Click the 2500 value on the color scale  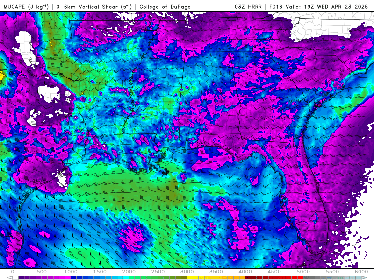pyautogui.click(x=158, y=272)
